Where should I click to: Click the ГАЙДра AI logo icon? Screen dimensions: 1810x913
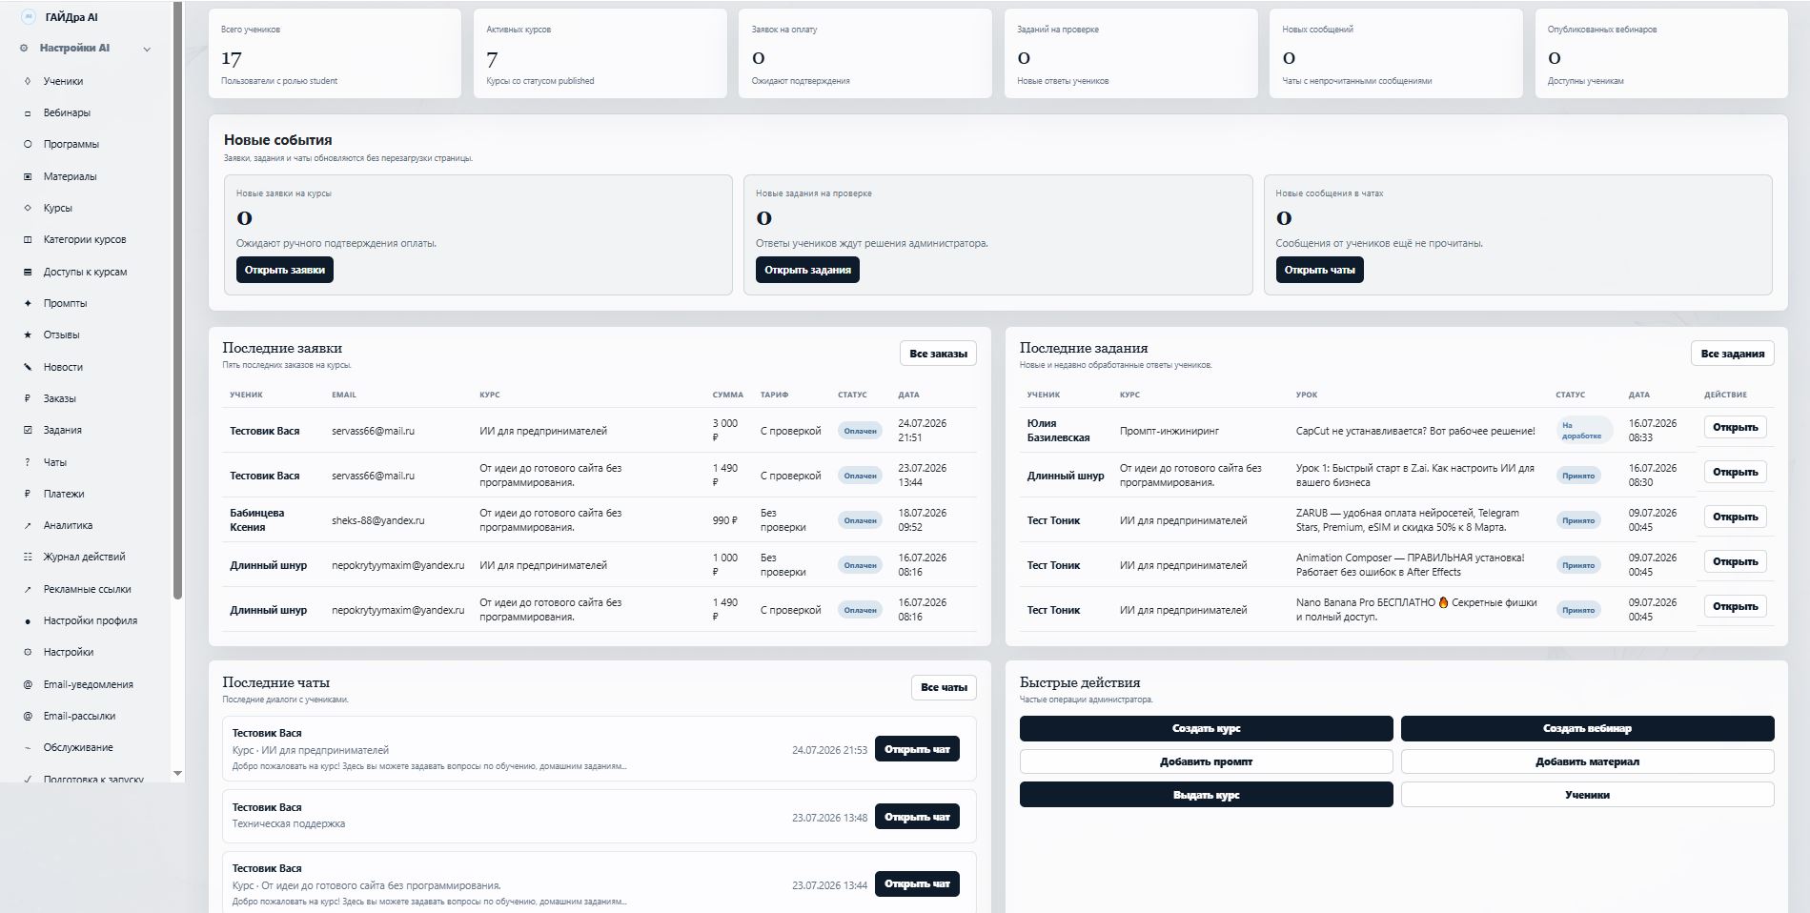28,16
